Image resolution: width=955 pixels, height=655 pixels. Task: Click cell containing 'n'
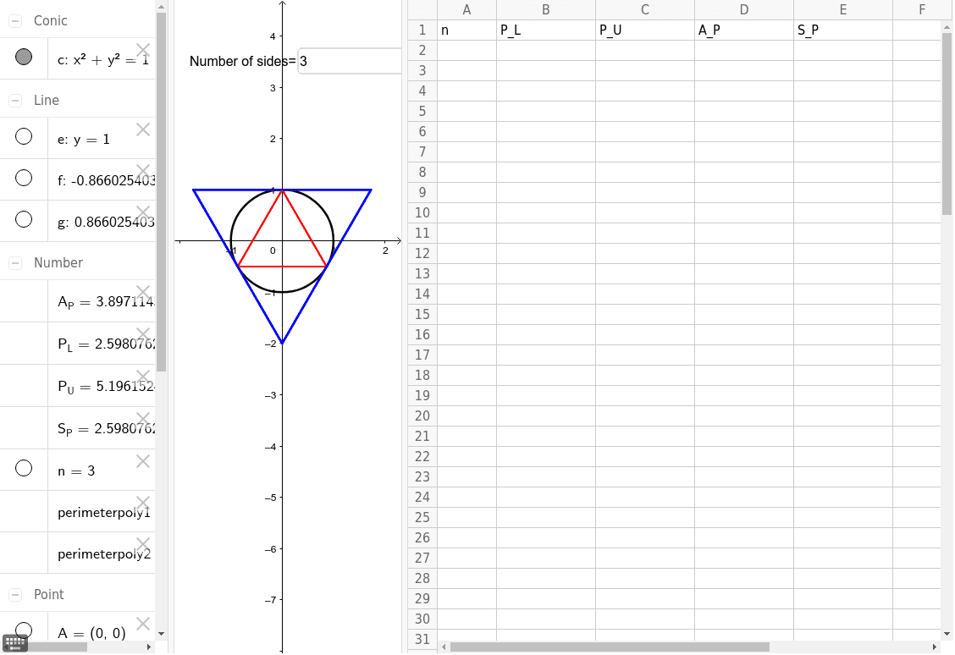pyautogui.click(x=466, y=30)
